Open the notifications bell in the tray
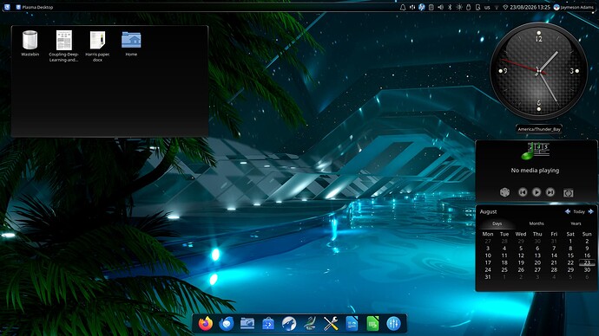 403,7
